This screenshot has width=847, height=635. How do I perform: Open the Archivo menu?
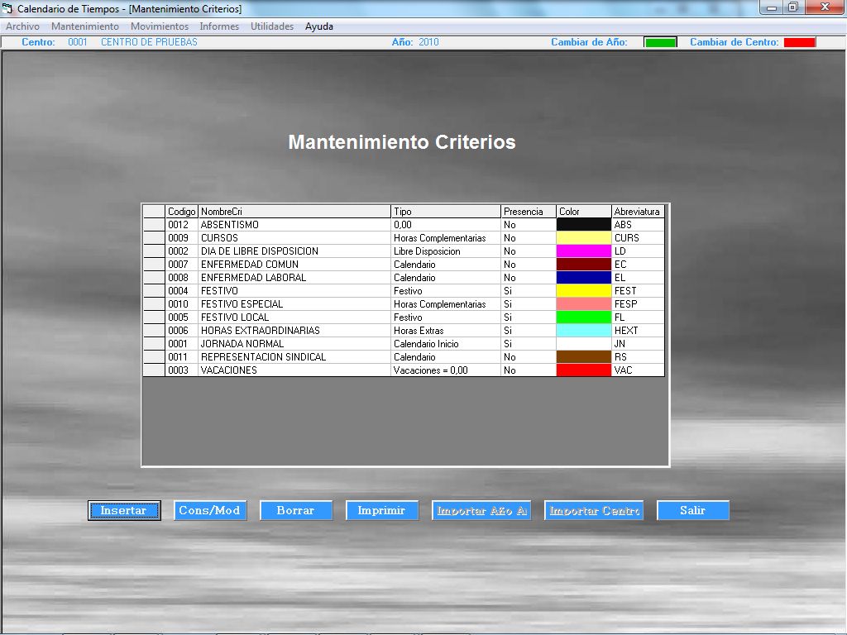22,26
